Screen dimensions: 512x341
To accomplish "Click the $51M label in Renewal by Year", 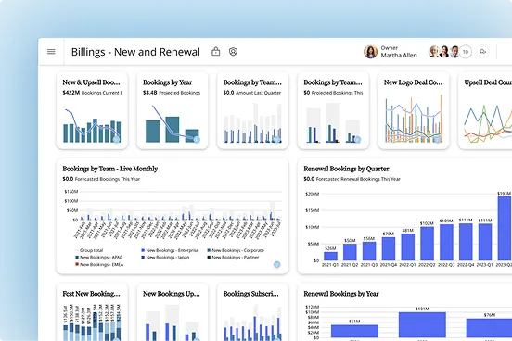I will click(354, 322).
